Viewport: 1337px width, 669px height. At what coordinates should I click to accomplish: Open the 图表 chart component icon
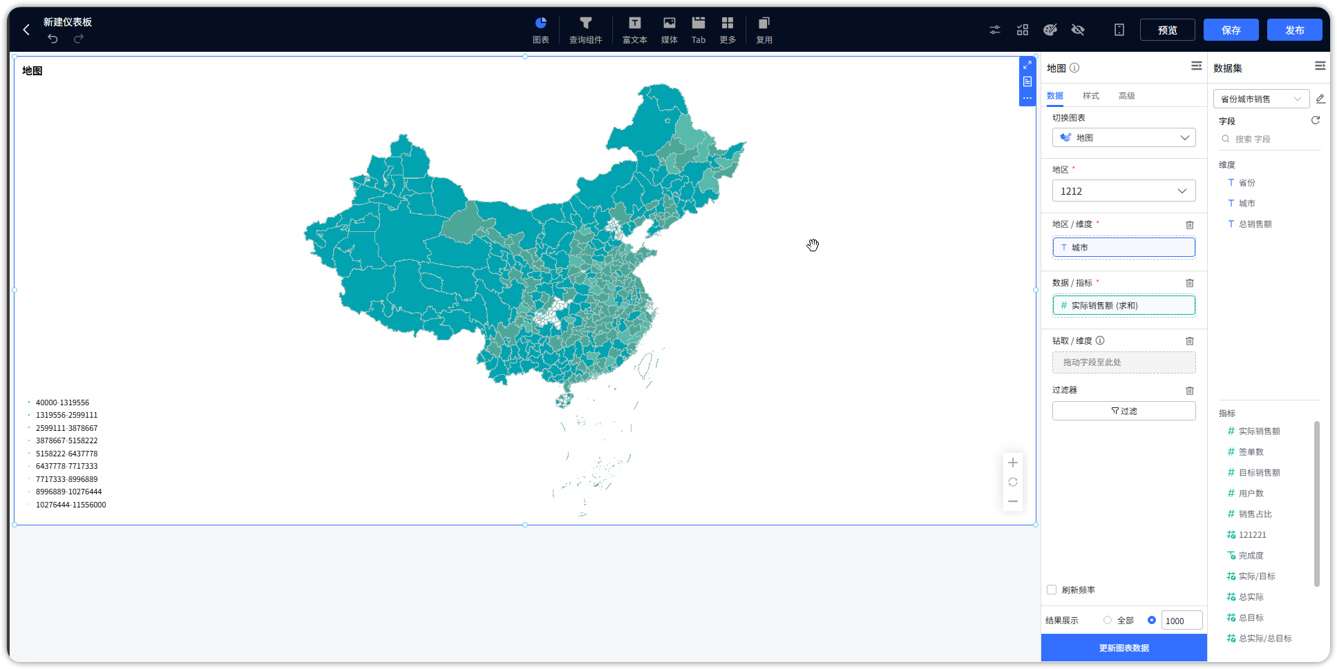pyautogui.click(x=540, y=30)
